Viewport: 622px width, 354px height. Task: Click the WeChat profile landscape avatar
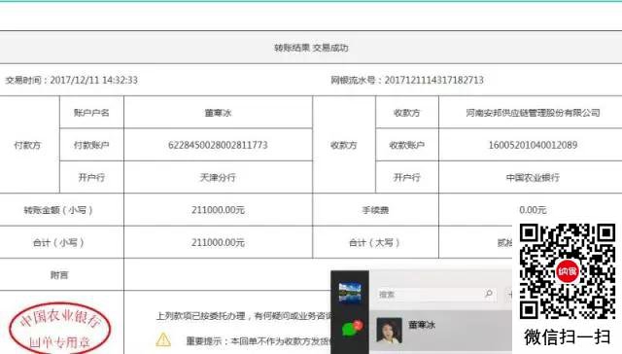[x=350, y=293]
